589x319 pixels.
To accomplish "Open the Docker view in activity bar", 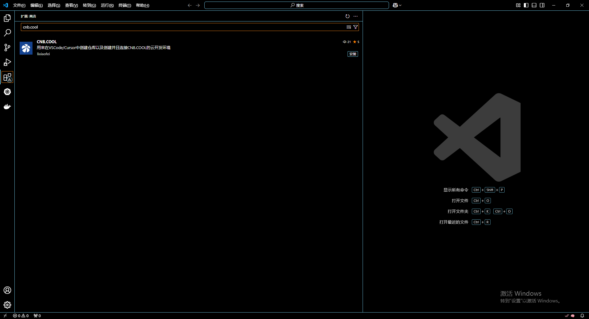I will click(x=7, y=106).
